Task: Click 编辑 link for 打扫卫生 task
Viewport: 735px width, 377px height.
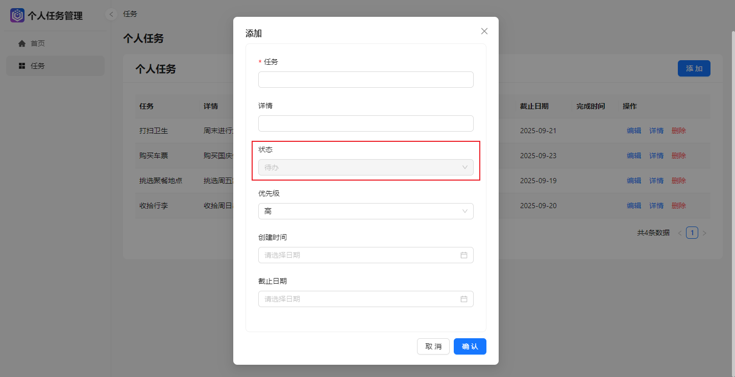Action: [x=634, y=131]
